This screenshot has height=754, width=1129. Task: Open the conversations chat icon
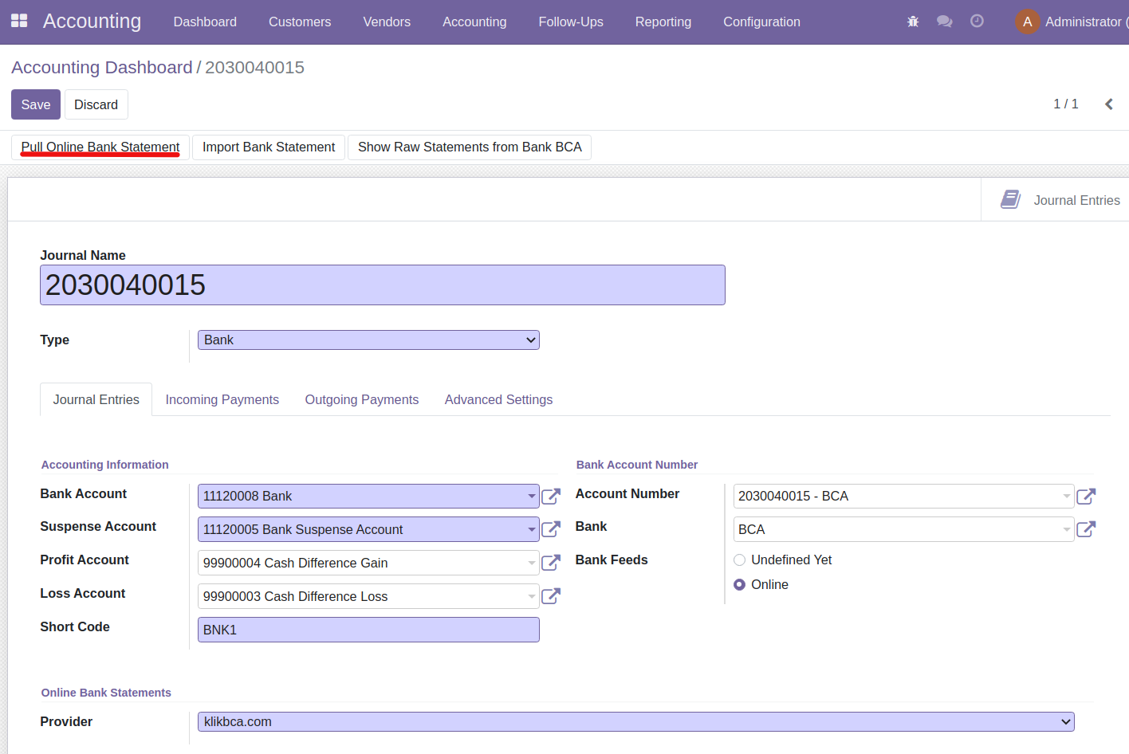pos(945,22)
